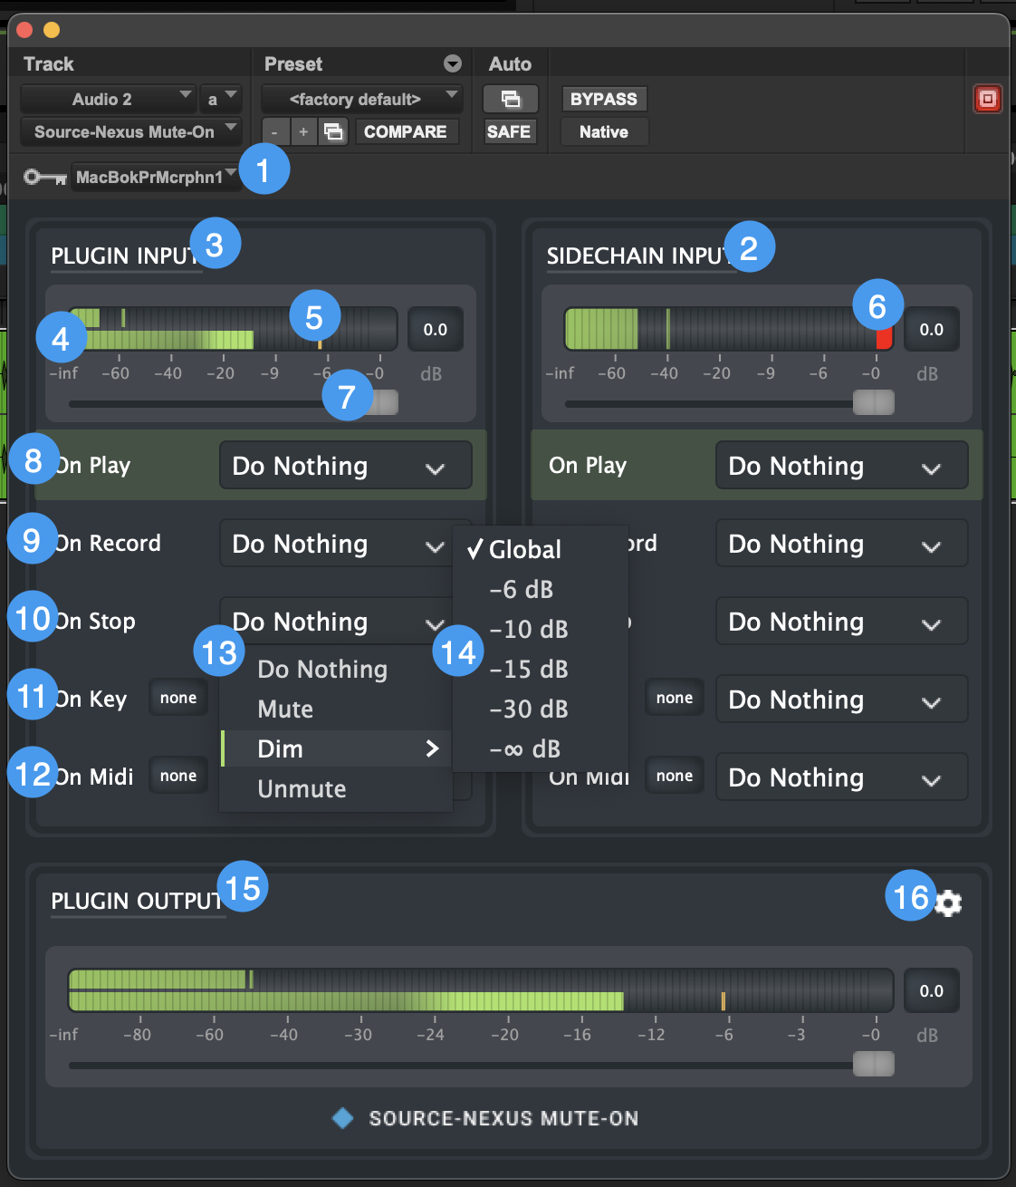Viewport: 1016px width, 1187px height.
Task: Click the Native button
Action: coord(603,132)
